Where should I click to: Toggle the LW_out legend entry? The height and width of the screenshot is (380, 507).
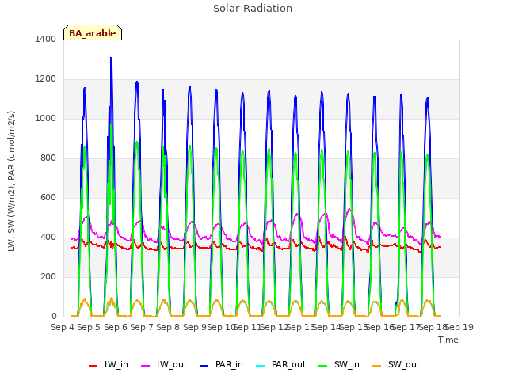click(x=164, y=365)
